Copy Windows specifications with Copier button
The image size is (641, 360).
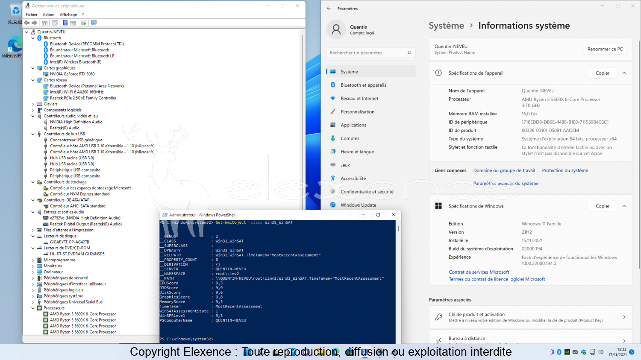click(603, 206)
